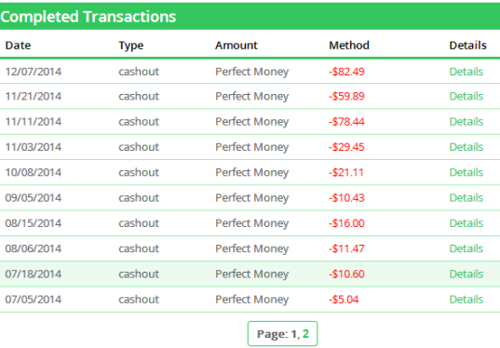View Details of the -$16.00 cashout

pos(466,223)
